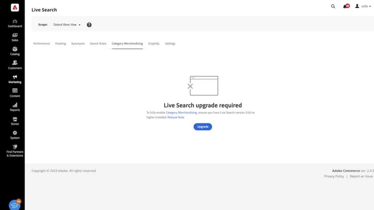The height and width of the screenshot is (210, 374).
Task: Click the copyright 2023 Adobe text
Action: point(64,171)
